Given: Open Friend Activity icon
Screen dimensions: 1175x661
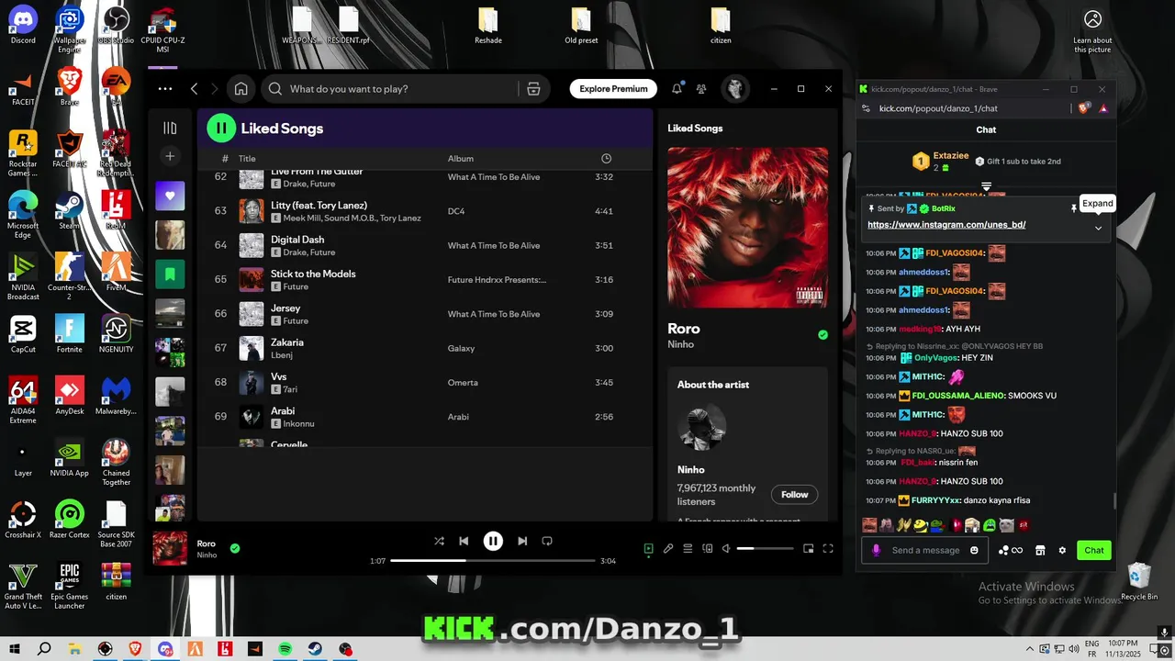Looking at the screenshot, I should point(701,89).
